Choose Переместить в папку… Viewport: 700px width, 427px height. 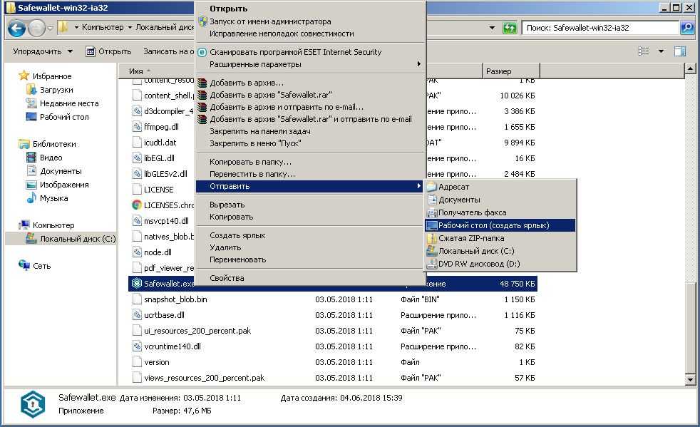[x=310, y=174]
